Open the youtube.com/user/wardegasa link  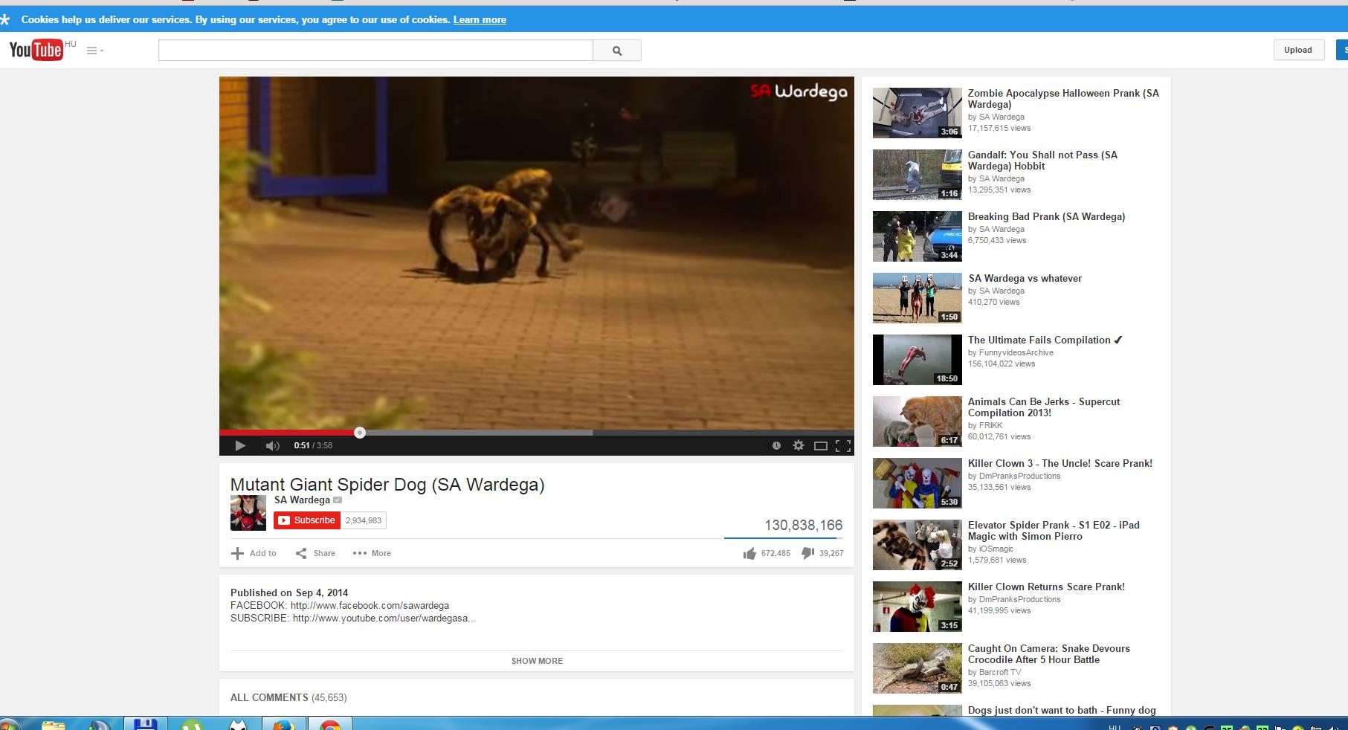point(384,618)
